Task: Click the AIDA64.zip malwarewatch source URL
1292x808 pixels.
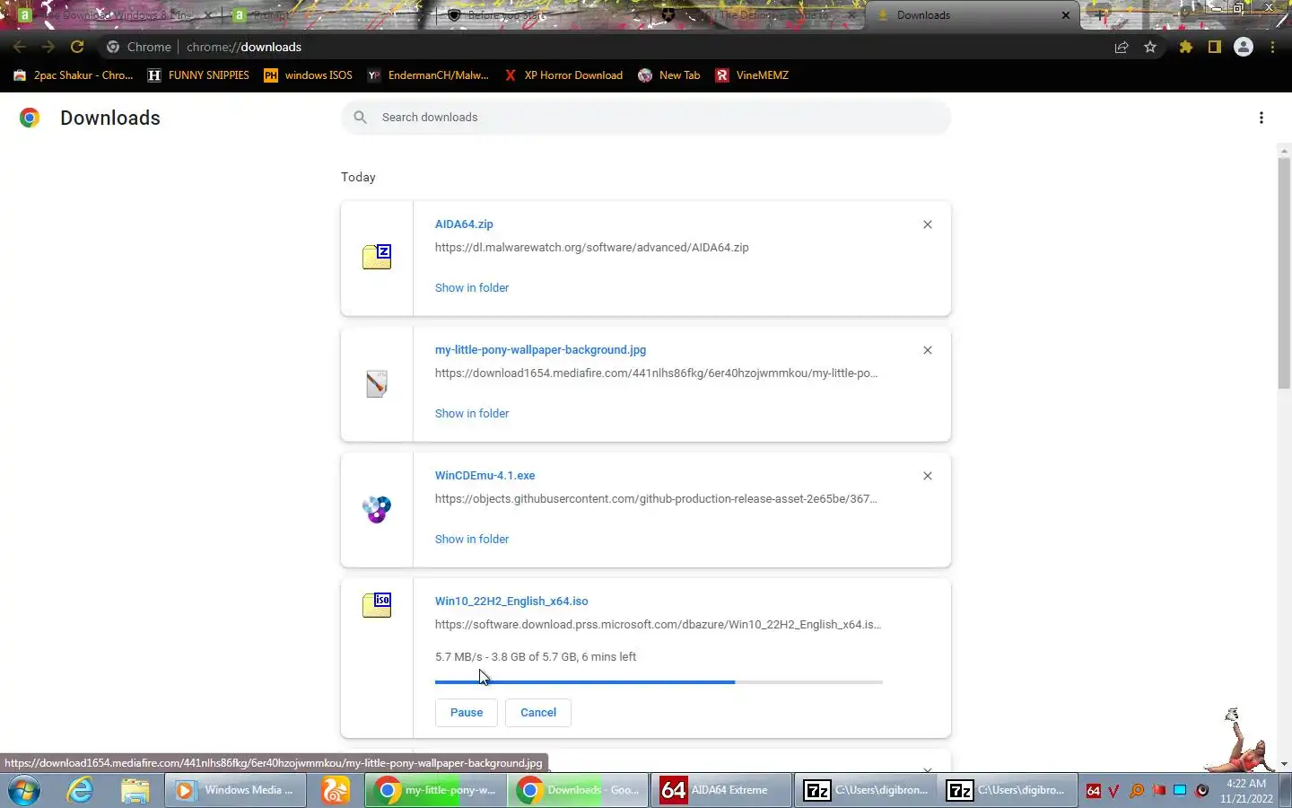Action: point(591,248)
